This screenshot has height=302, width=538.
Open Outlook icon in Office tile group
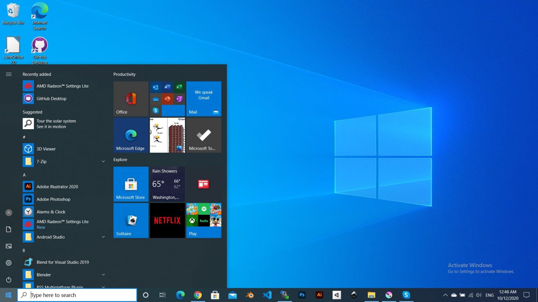(x=156, y=87)
